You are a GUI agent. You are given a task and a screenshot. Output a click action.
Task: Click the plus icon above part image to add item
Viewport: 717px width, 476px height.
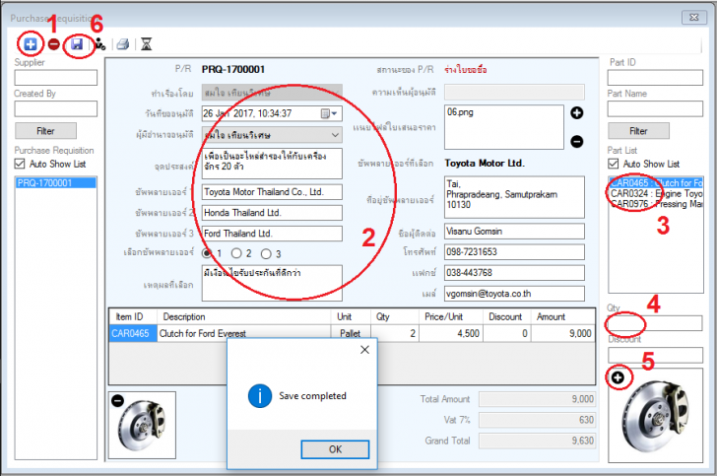(x=618, y=377)
